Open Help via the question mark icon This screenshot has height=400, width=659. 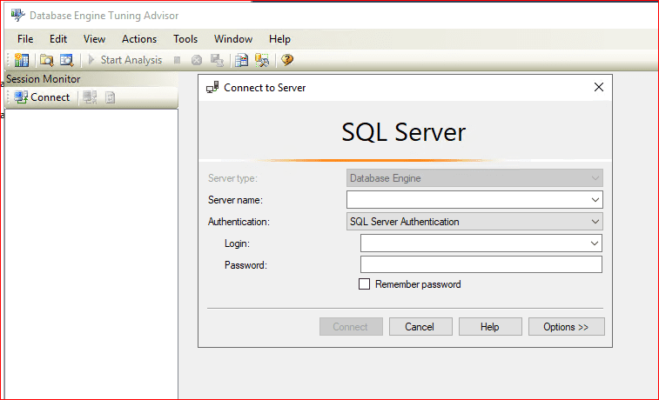pos(286,60)
